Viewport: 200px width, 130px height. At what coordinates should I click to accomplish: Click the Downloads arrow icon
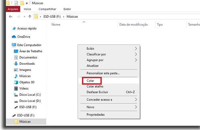pyautogui.click(x=16, y=64)
